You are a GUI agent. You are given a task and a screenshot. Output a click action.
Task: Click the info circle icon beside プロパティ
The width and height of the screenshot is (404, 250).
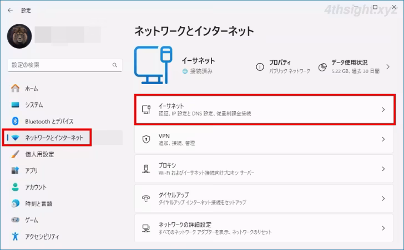click(260, 67)
